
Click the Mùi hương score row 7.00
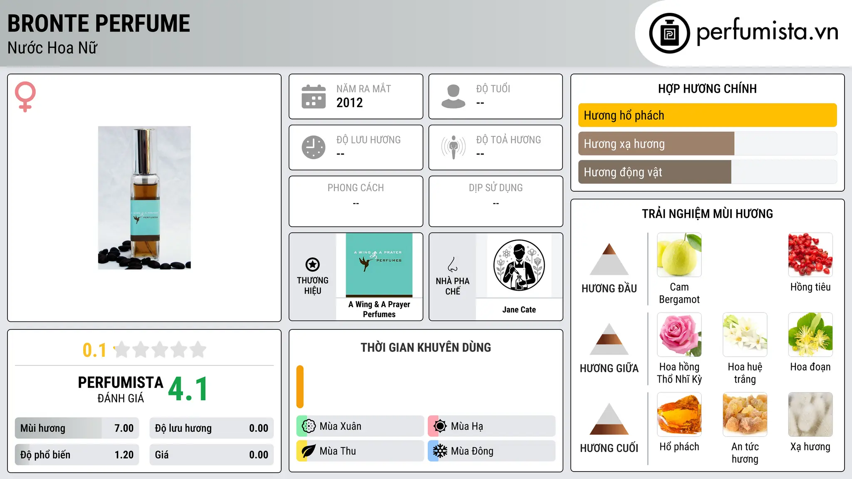(x=77, y=428)
